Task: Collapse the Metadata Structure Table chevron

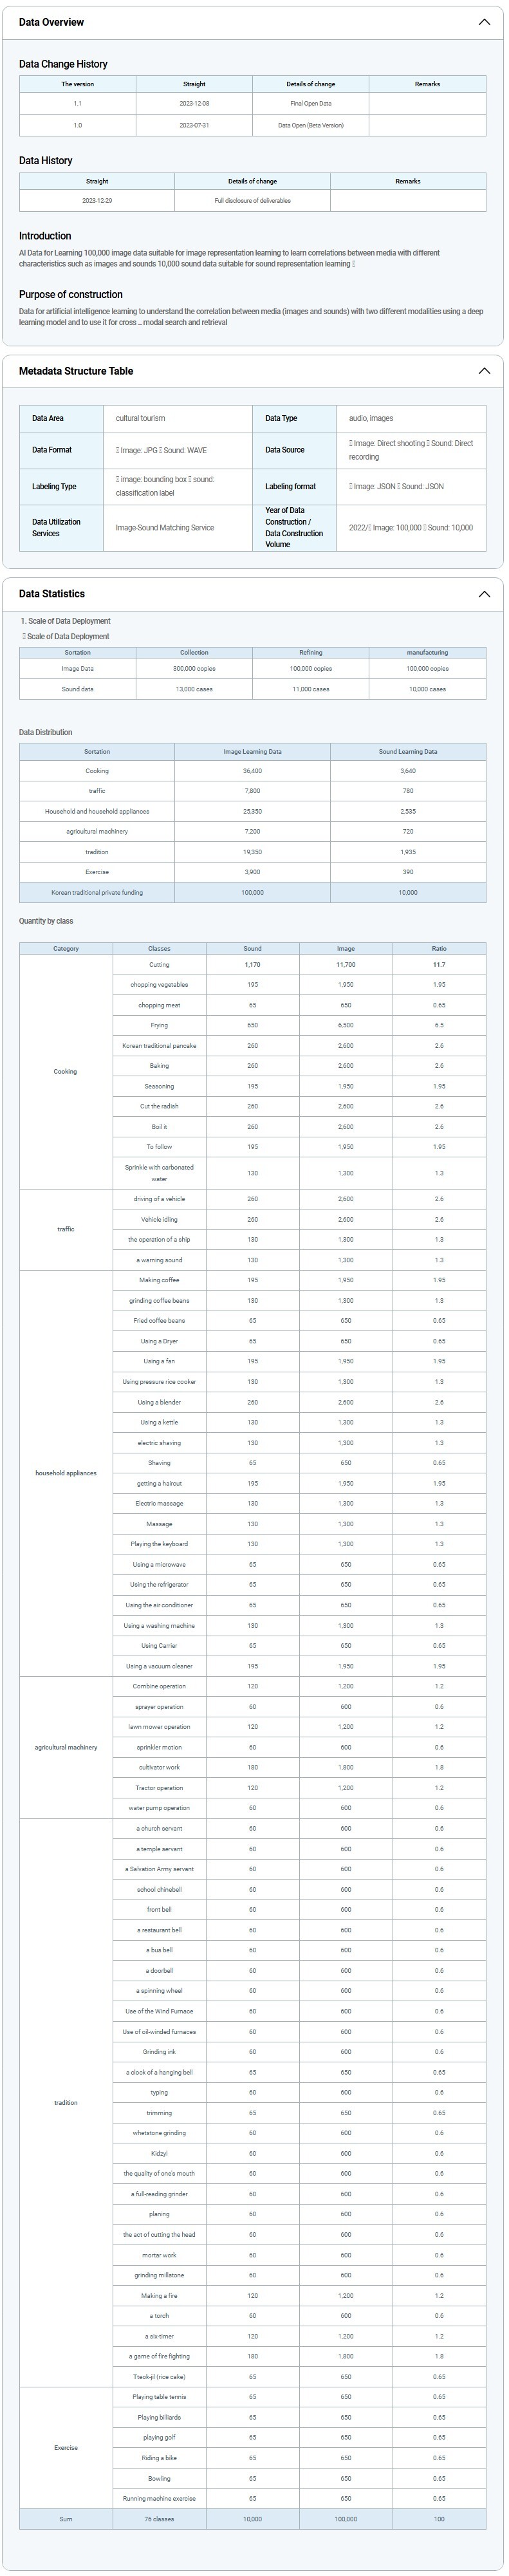Action: [x=485, y=371]
